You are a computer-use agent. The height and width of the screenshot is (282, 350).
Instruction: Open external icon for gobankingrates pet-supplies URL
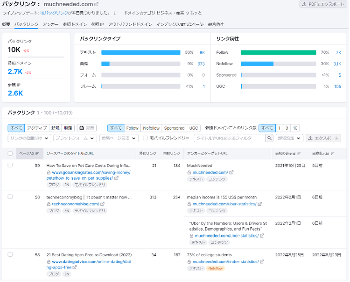[x=116, y=178]
